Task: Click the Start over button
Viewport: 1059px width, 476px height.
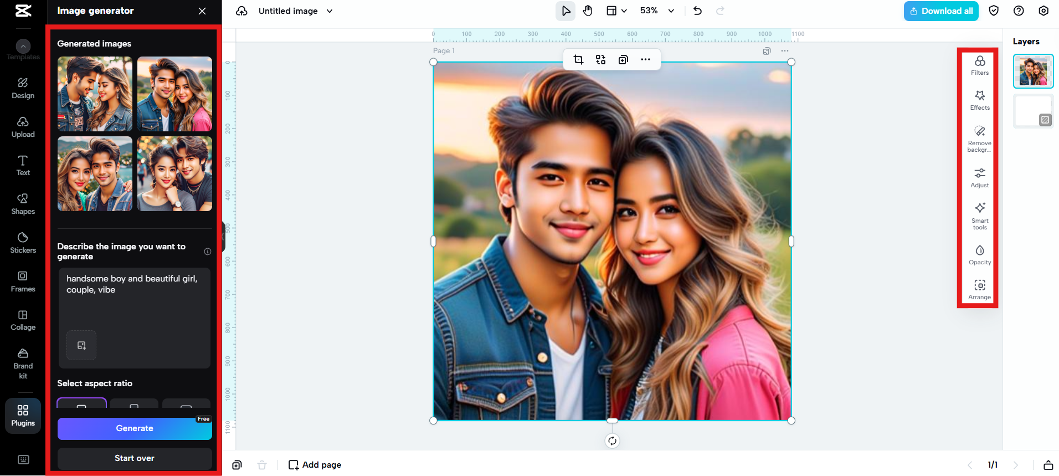Action: coord(135,458)
